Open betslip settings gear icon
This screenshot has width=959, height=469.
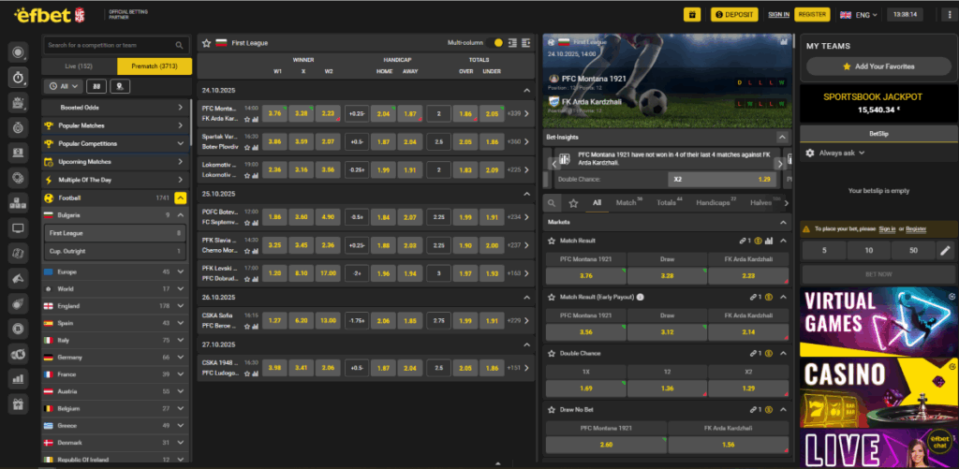point(810,153)
